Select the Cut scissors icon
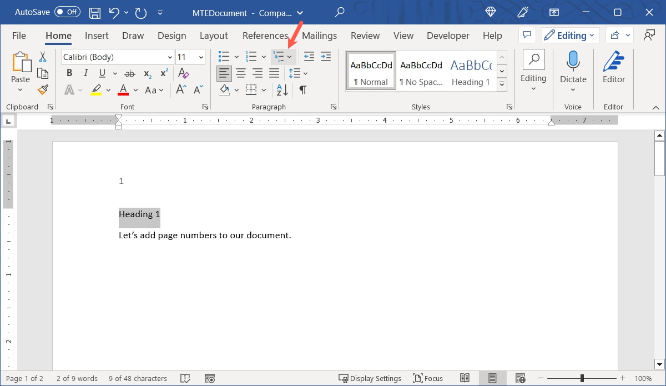Viewport: 666px width, 386px height. tap(43, 57)
